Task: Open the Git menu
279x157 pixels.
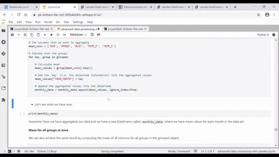Action: (x=58, y=22)
